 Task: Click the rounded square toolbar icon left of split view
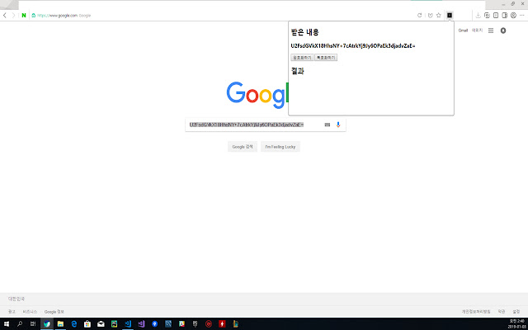pos(496,15)
